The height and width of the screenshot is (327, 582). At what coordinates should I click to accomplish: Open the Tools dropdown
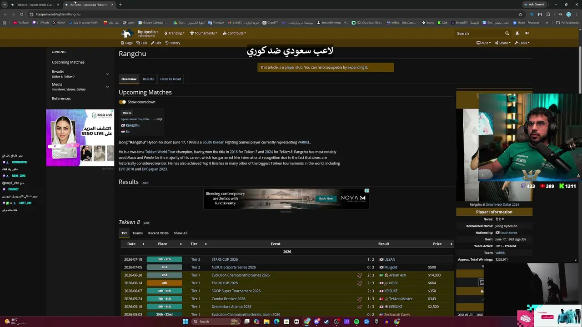[522, 43]
